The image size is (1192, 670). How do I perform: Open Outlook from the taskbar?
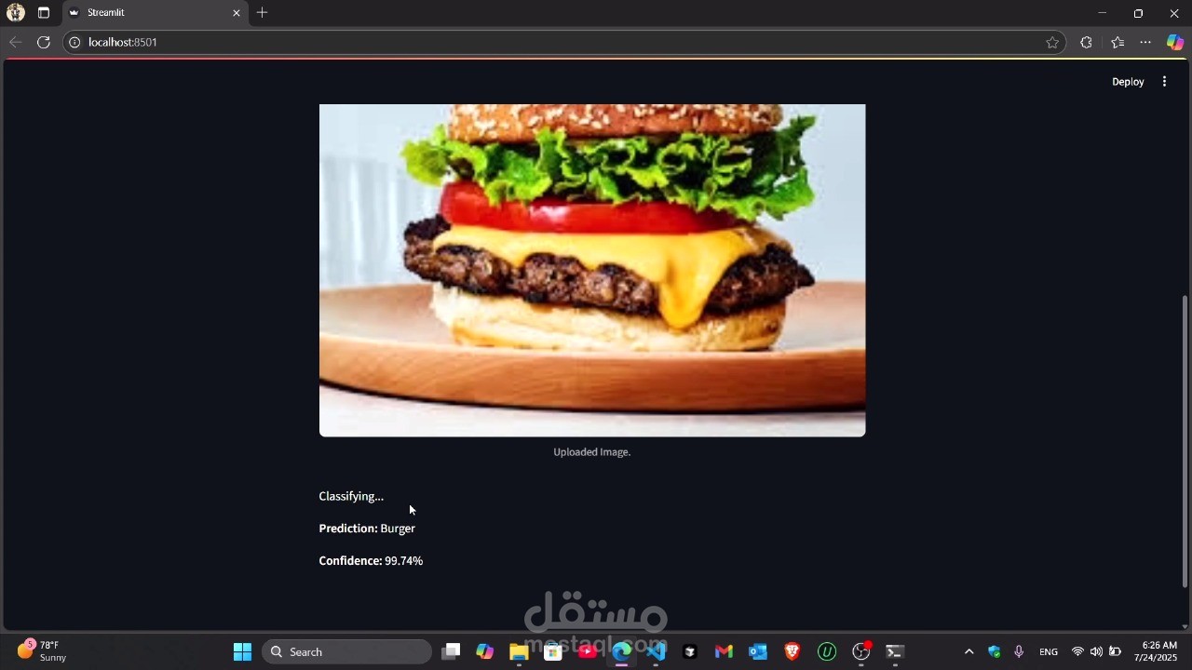[758, 652]
